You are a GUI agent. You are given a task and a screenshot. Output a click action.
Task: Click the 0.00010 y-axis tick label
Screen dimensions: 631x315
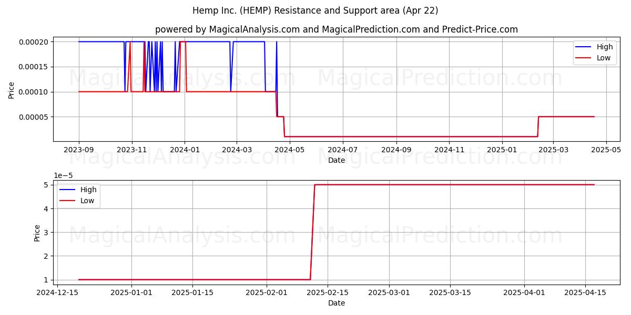(x=34, y=92)
